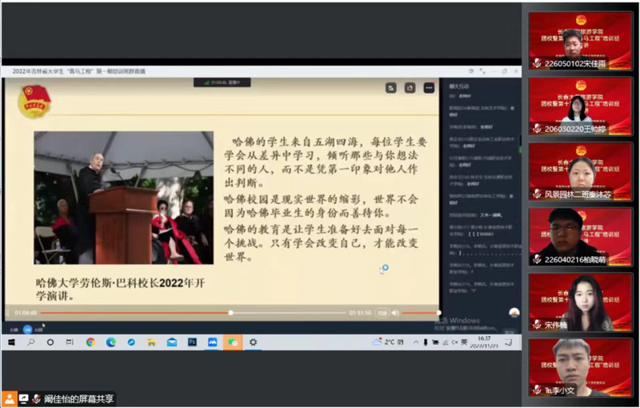Open Task View on the taskbar
Screen dimensions: 640x408
[70, 342]
